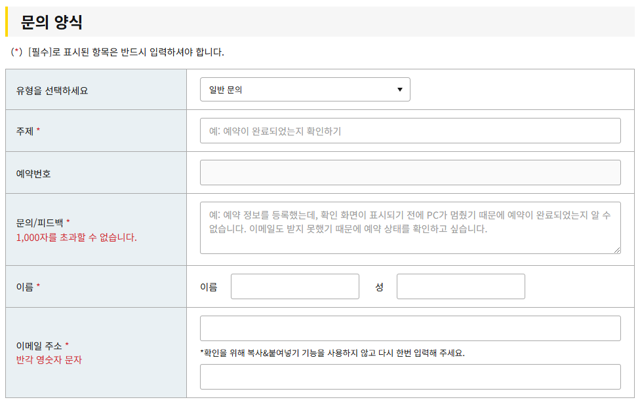Click the 필수 항목 notice text

[117, 52]
